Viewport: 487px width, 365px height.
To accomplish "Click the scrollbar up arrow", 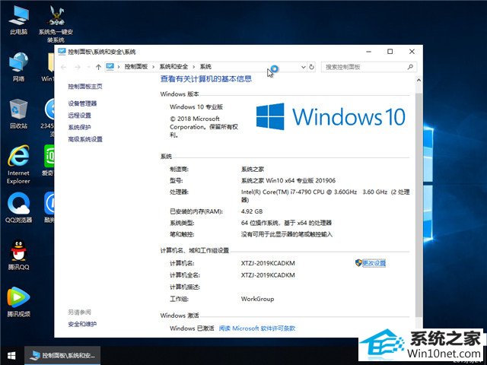I will [x=419, y=81].
